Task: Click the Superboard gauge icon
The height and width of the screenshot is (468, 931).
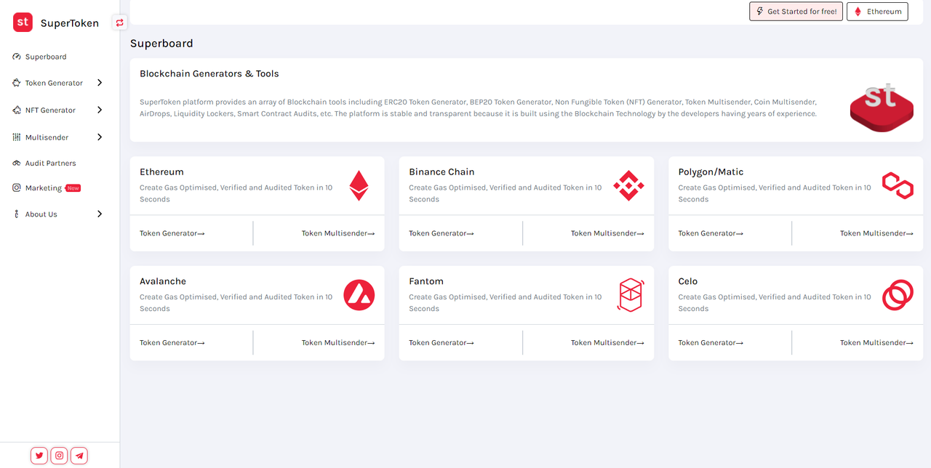Action: (17, 57)
